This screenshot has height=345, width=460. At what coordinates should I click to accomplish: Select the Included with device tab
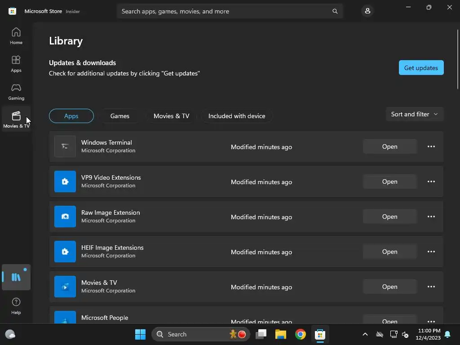[x=237, y=116]
